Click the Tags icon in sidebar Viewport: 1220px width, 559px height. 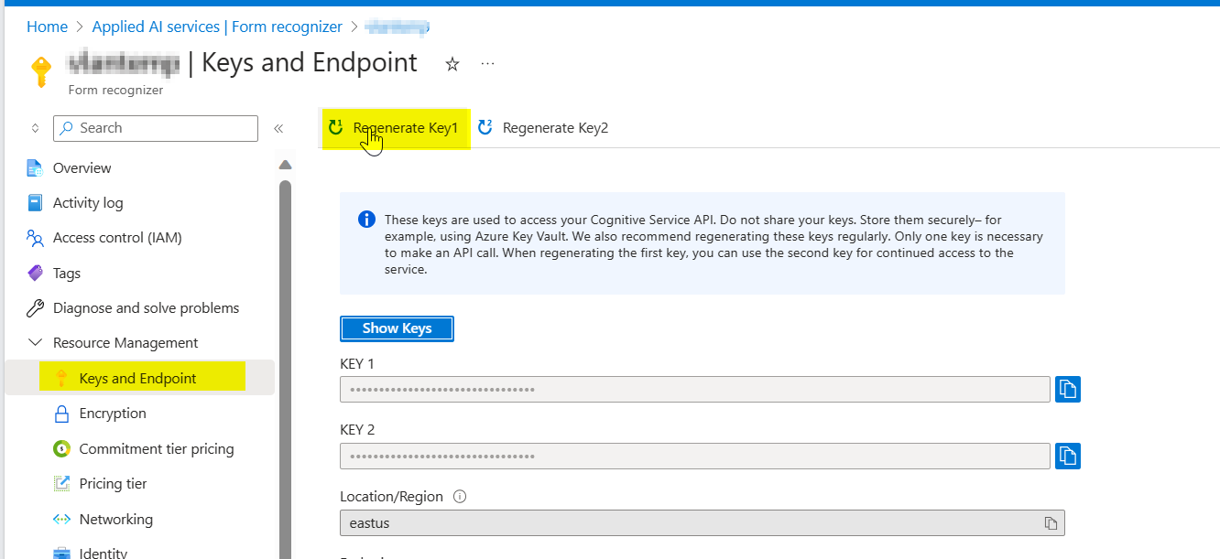coord(34,273)
